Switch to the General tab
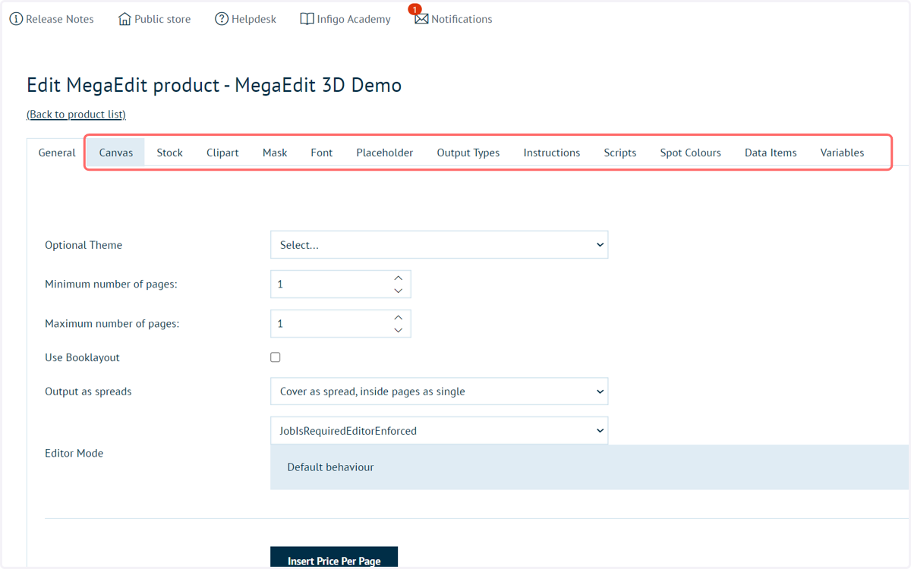 [x=57, y=152]
